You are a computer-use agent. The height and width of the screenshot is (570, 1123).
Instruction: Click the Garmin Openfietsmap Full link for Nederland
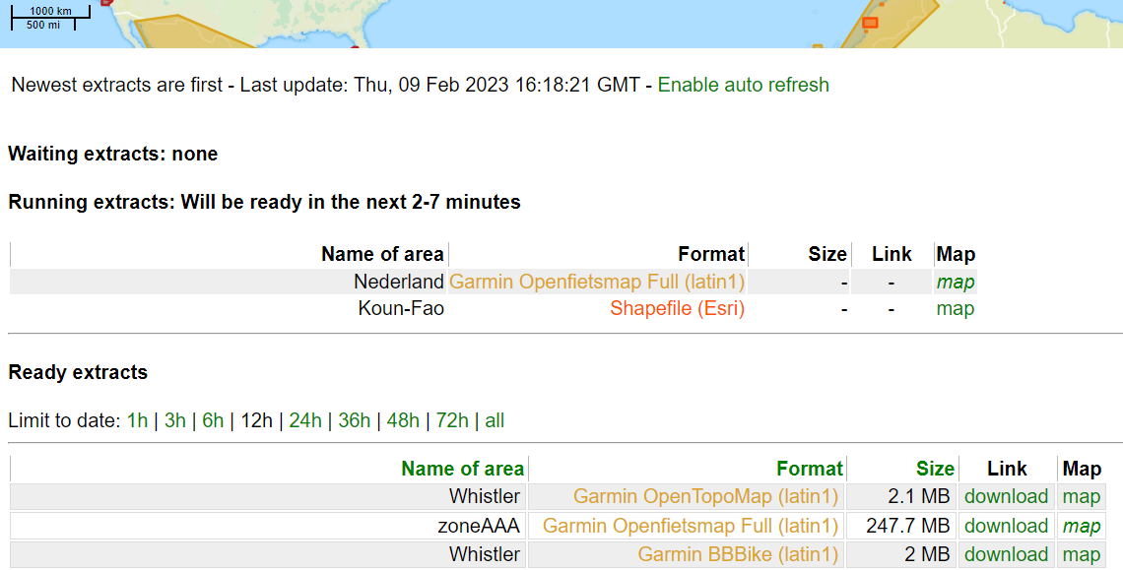pyautogui.click(x=597, y=282)
